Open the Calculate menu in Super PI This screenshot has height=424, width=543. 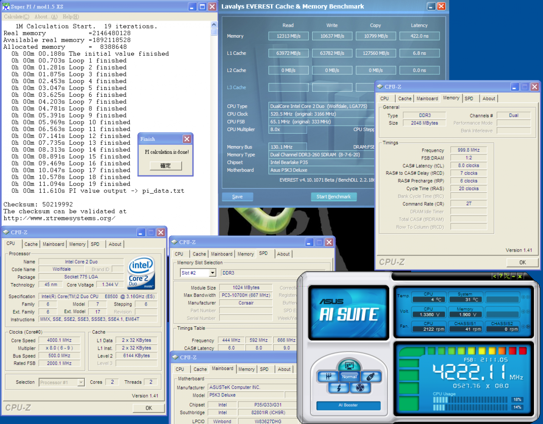pyautogui.click(x=17, y=17)
